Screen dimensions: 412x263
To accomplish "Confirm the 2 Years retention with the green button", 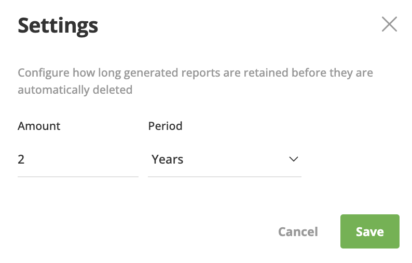I will coord(369,231).
